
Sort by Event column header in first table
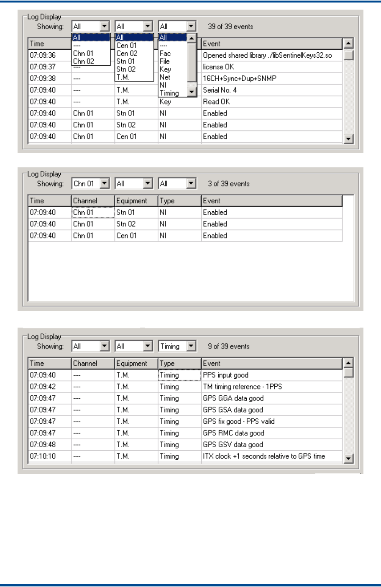272,44
